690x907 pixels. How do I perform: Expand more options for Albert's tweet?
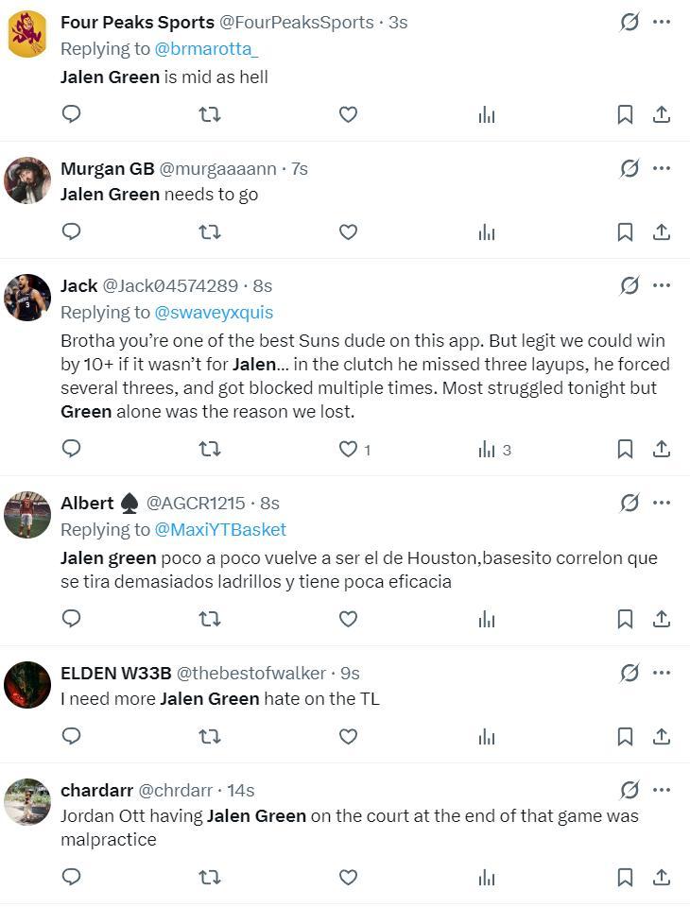point(662,503)
